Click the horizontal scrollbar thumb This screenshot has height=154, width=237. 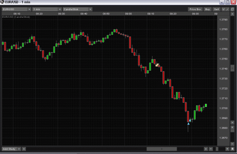[162, 149]
